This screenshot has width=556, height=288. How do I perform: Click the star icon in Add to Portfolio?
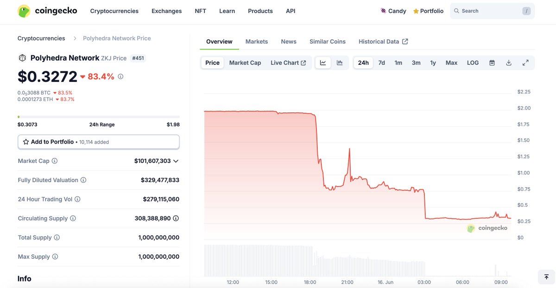click(x=26, y=142)
